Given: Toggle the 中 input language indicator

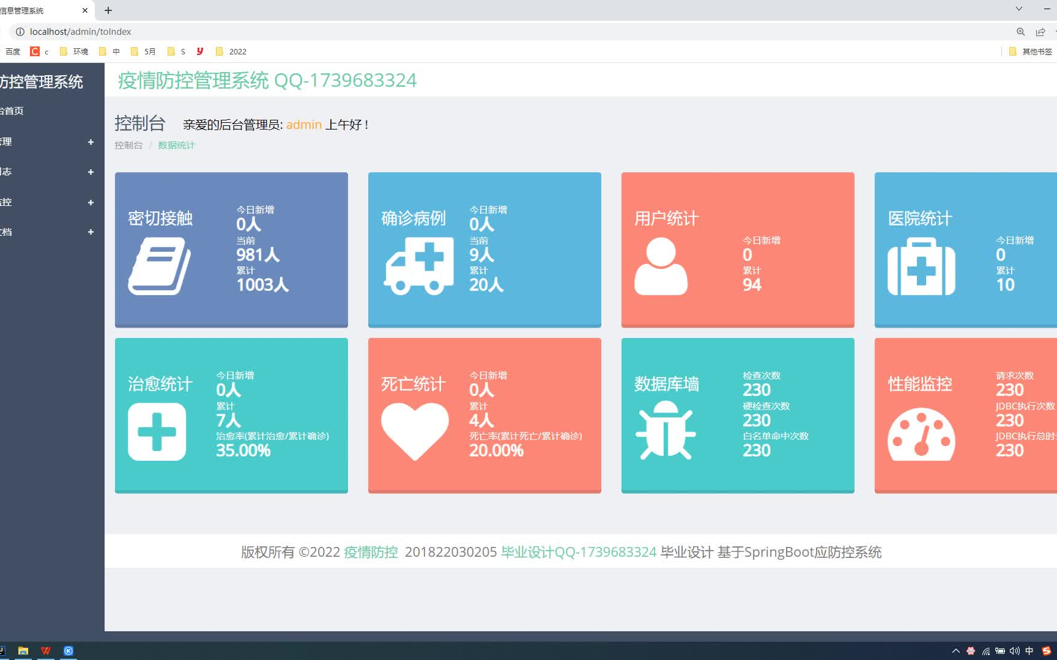Looking at the screenshot, I should click(x=1029, y=651).
